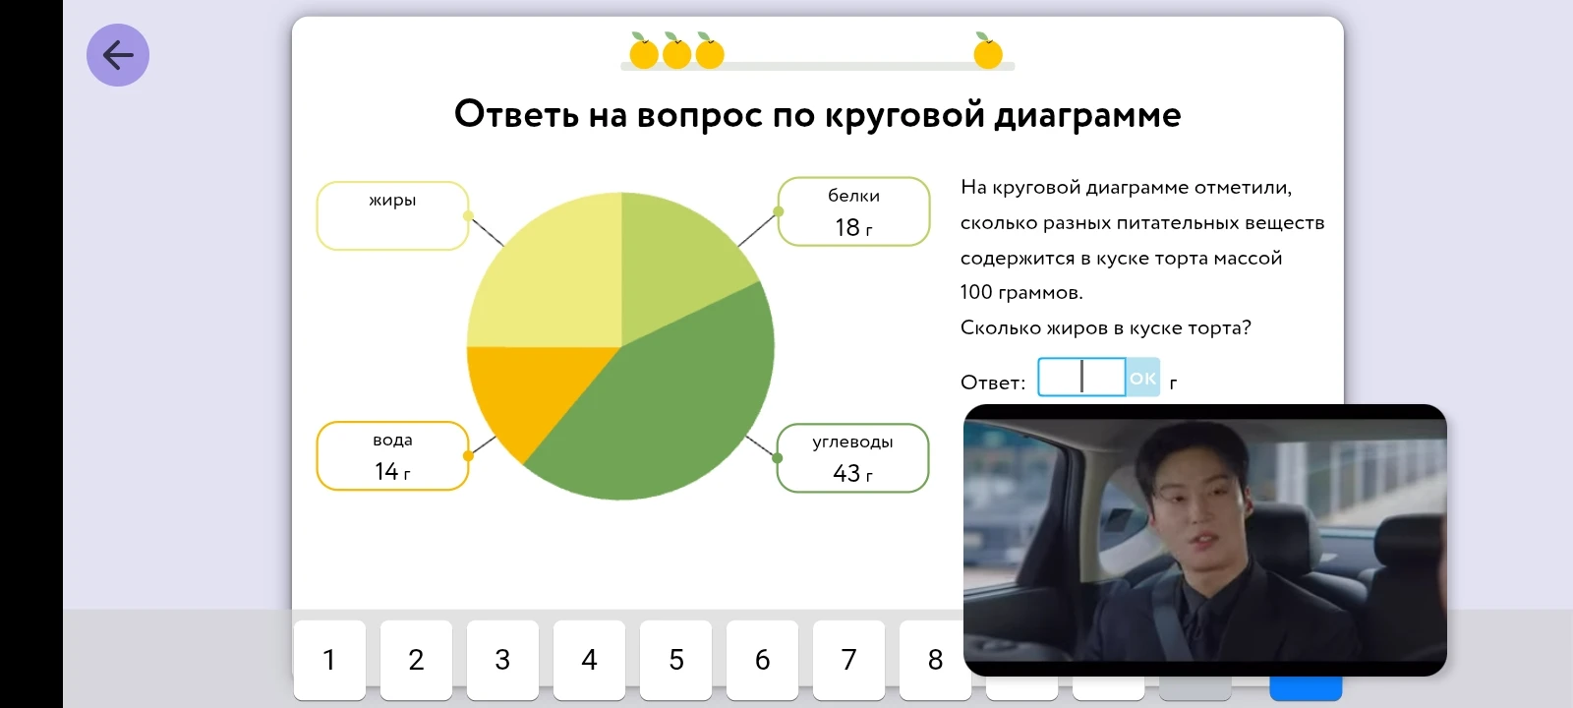
Task: Select the вода 14 г label box
Action: click(x=392, y=456)
